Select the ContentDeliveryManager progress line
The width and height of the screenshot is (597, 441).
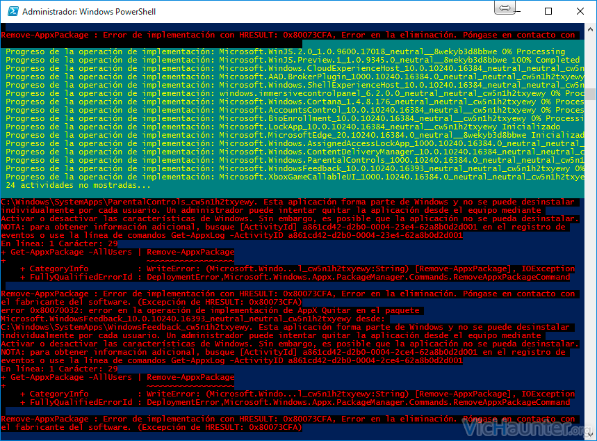pyautogui.click(x=295, y=152)
